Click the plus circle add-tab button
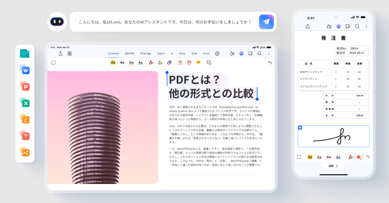 [x=217, y=53]
